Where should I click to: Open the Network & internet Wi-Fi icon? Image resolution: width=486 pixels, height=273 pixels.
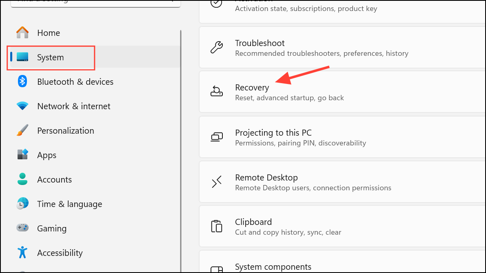coord(22,106)
